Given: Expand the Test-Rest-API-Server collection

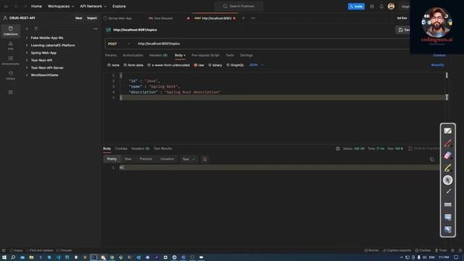Looking at the screenshot, I should pos(27,67).
